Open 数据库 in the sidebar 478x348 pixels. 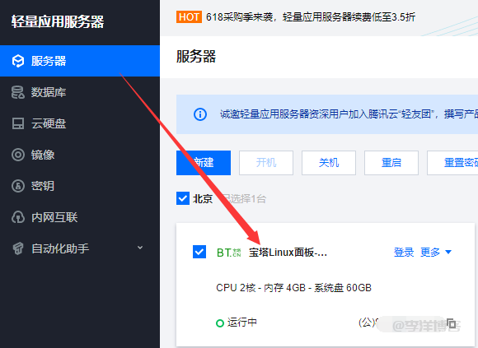pyautogui.click(x=80, y=92)
